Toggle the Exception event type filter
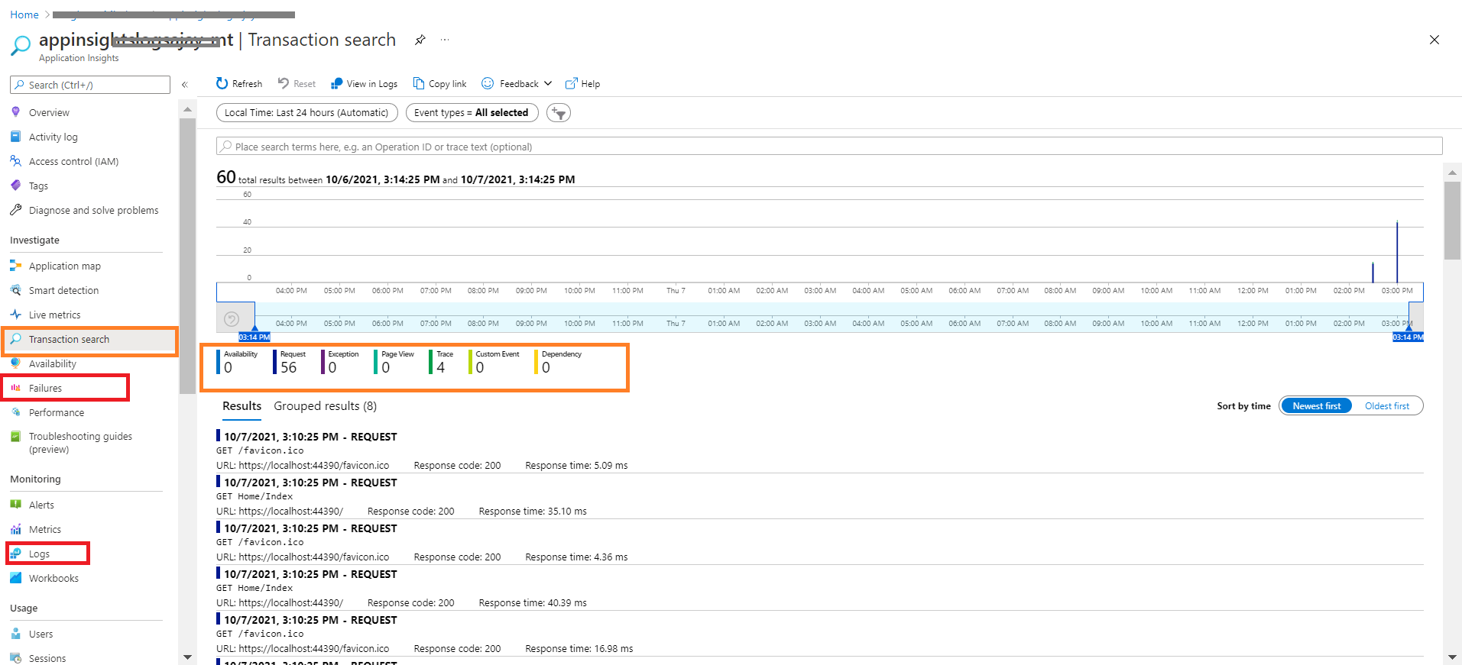 (340, 362)
